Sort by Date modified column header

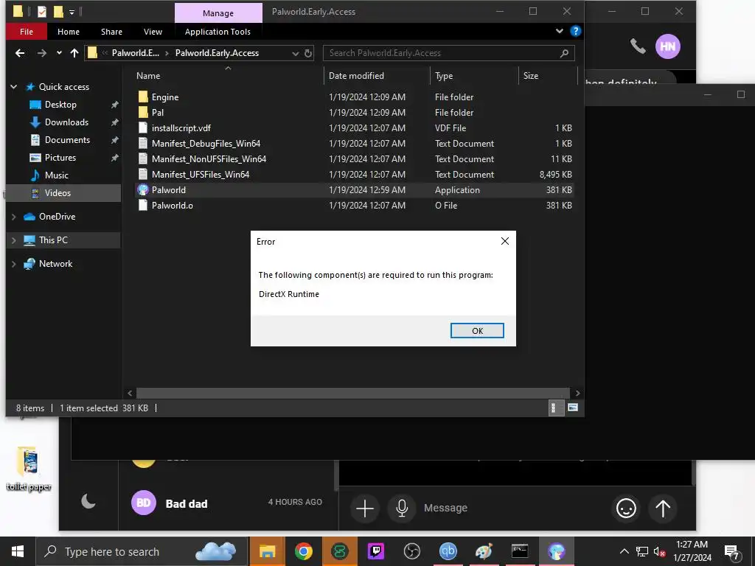point(356,76)
